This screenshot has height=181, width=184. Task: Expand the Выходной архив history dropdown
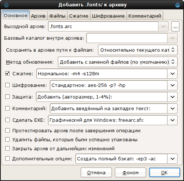click(x=163, y=27)
